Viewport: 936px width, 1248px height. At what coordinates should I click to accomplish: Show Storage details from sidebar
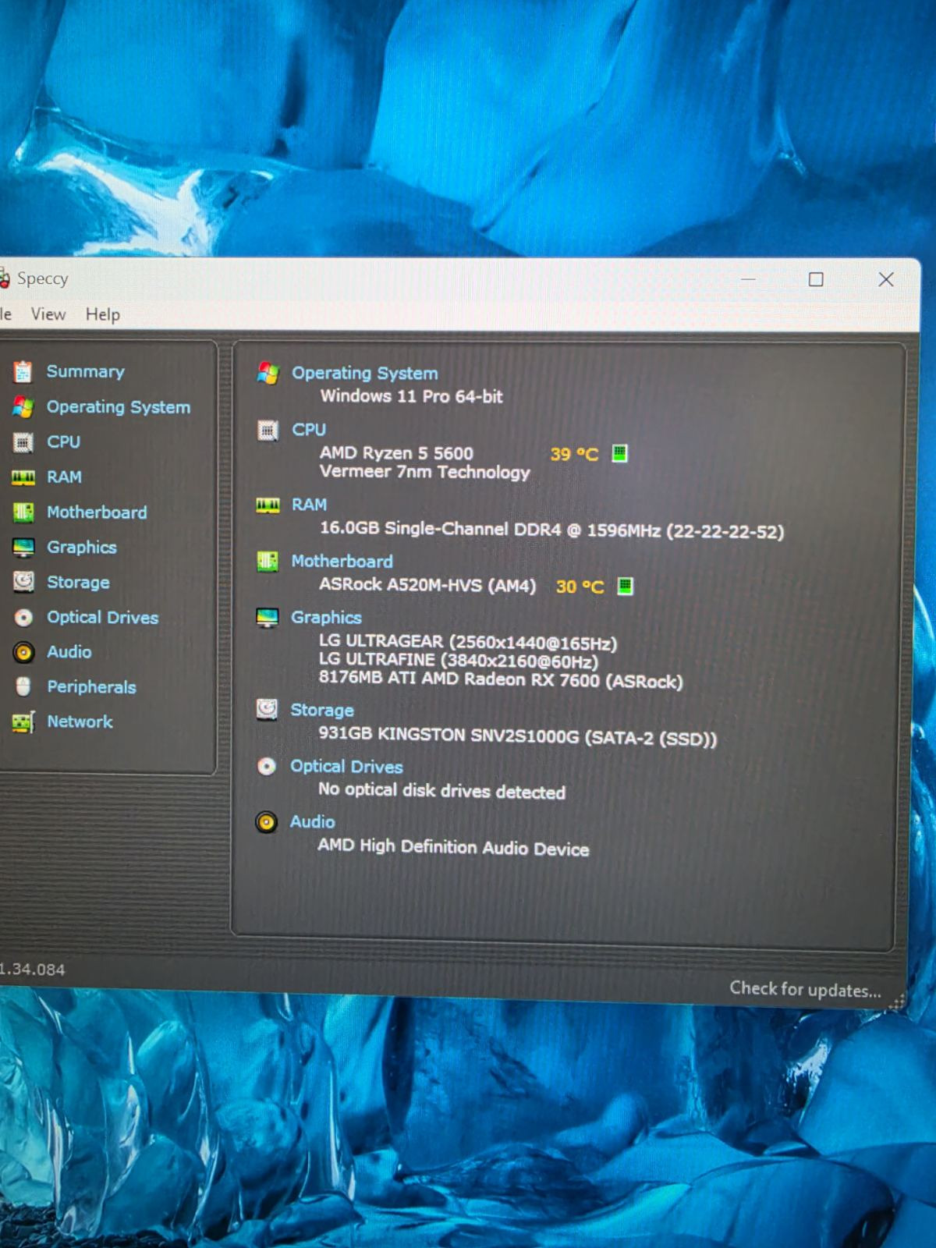(78, 583)
